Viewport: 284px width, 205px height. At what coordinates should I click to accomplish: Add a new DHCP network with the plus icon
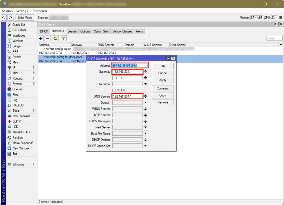(x=41, y=38)
